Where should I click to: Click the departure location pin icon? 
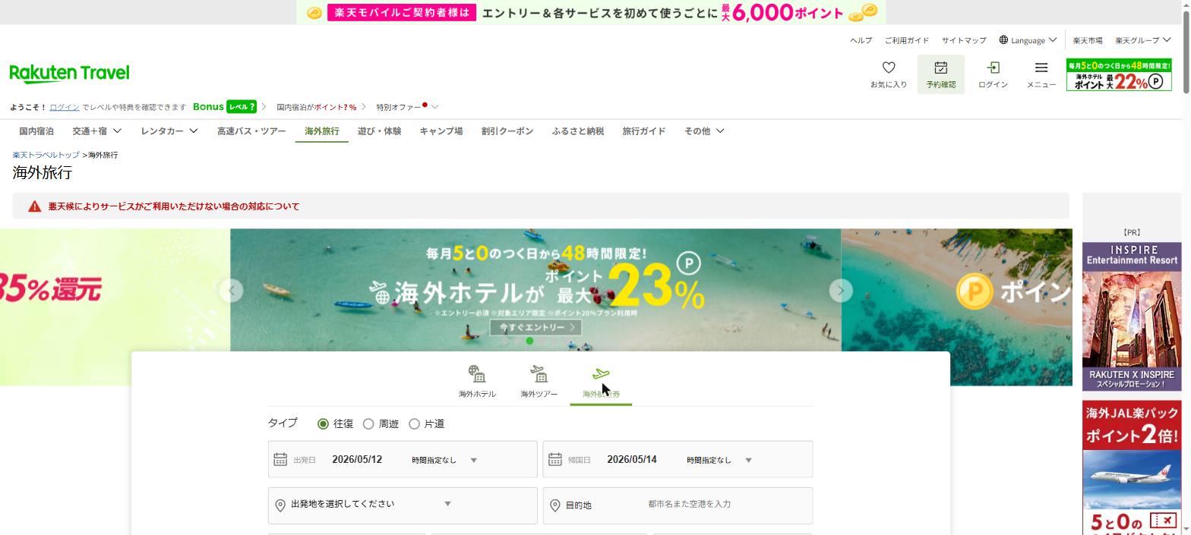pyautogui.click(x=280, y=505)
